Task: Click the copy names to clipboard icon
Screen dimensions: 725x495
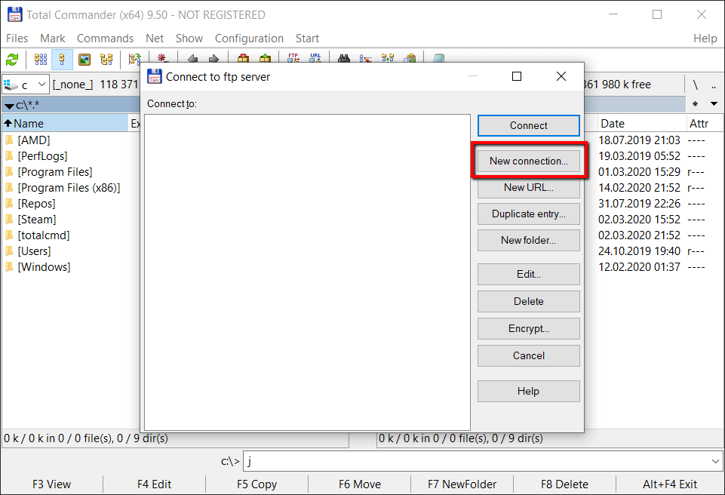Action: [x=410, y=58]
